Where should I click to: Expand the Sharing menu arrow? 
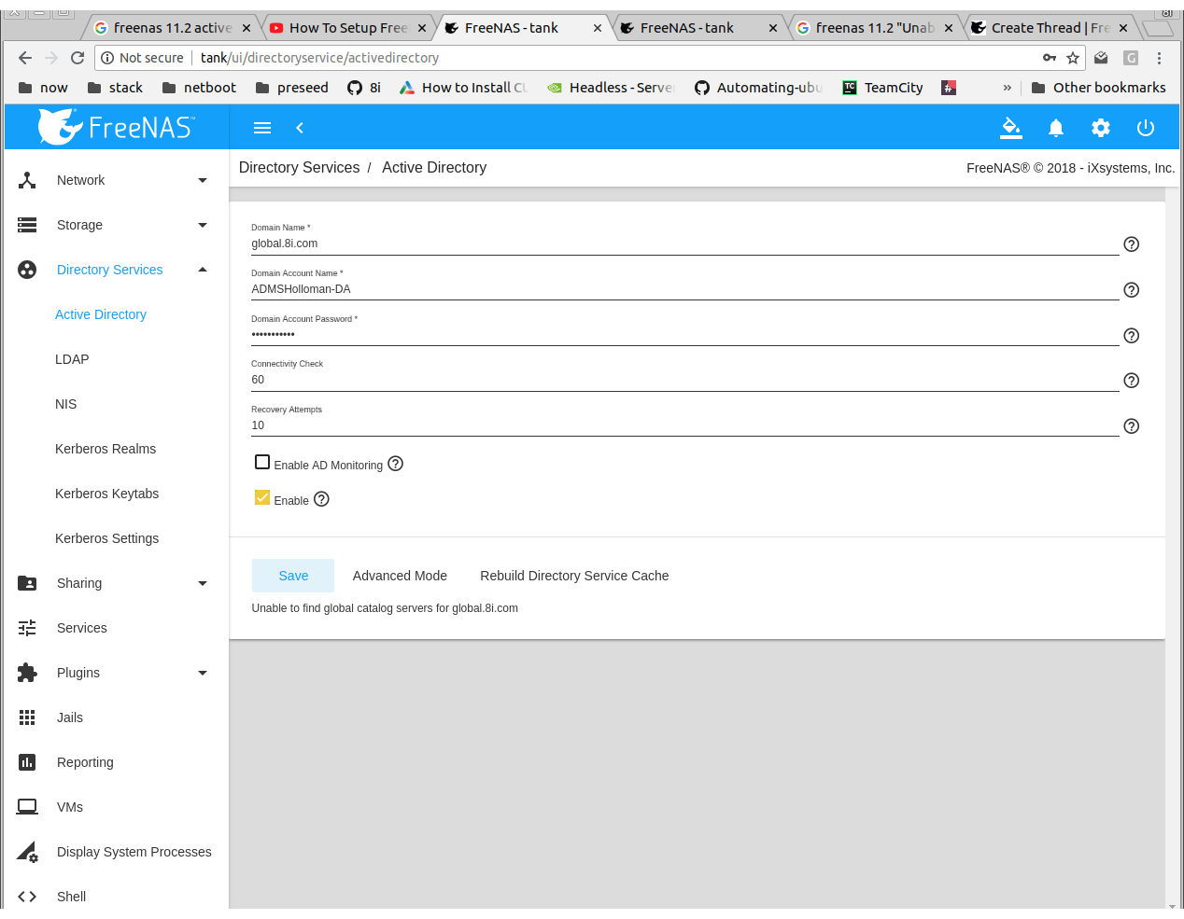(x=203, y=583)
